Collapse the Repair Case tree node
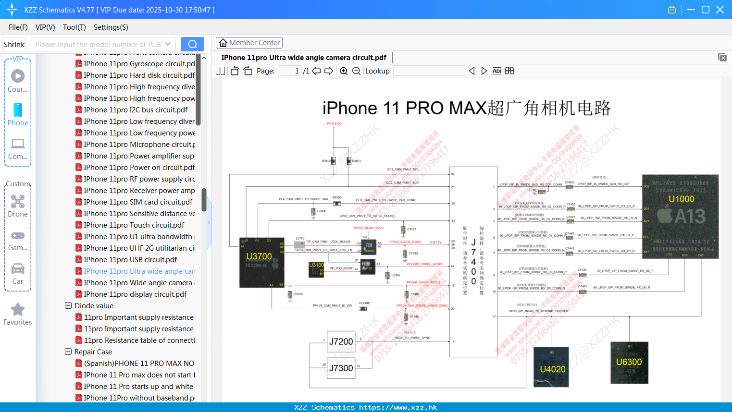This screenshot has width=732, height=412. pyautogui.click(x=68, y=351)
